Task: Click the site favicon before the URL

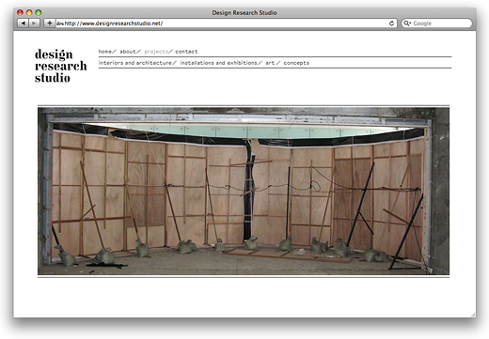Action: pos(60,23)
